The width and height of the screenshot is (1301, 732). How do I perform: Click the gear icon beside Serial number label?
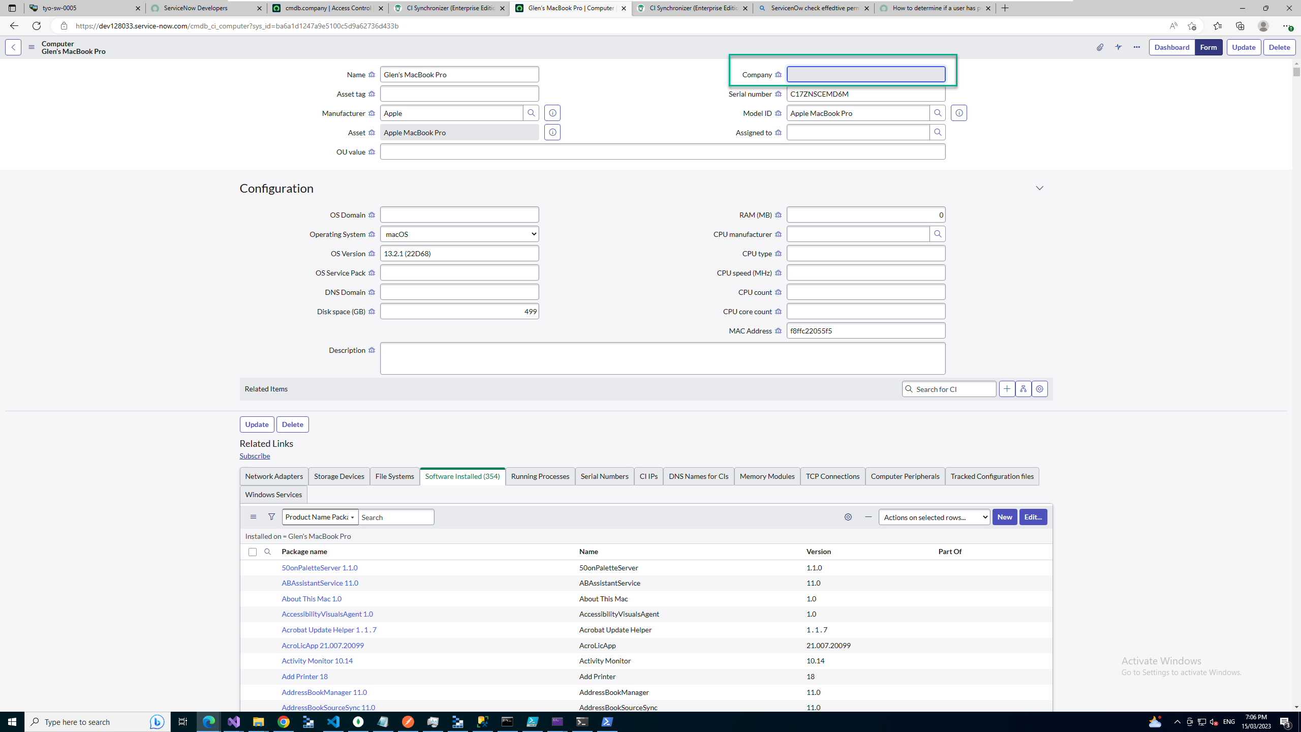point(778,94)
